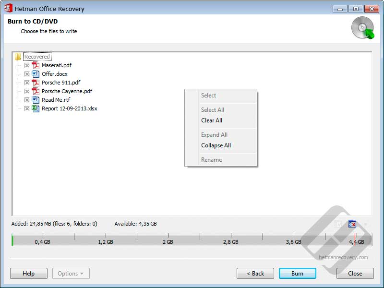Select the Maserati.pdf file name
The image size is (384, 288).
57,65
